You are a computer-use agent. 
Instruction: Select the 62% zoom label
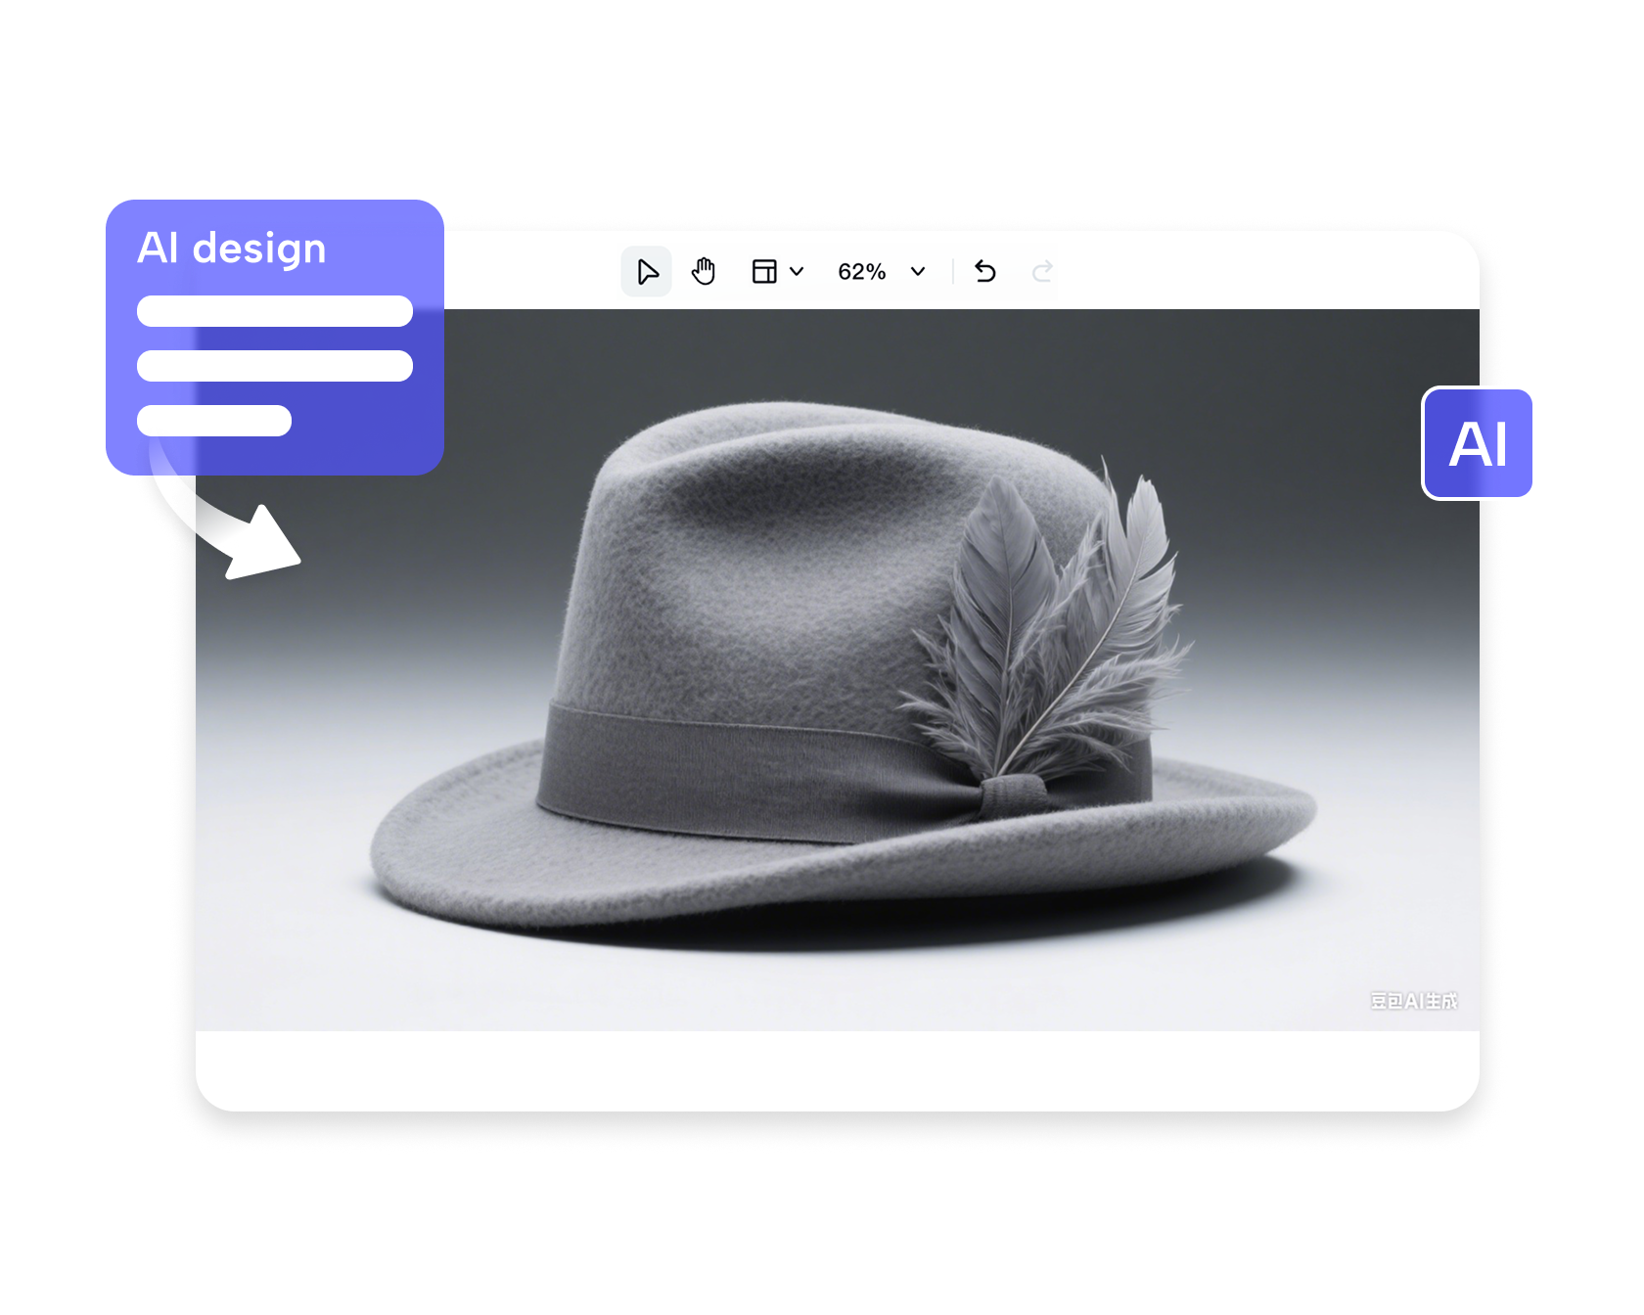pyautogui.click(x=860, y=271)
